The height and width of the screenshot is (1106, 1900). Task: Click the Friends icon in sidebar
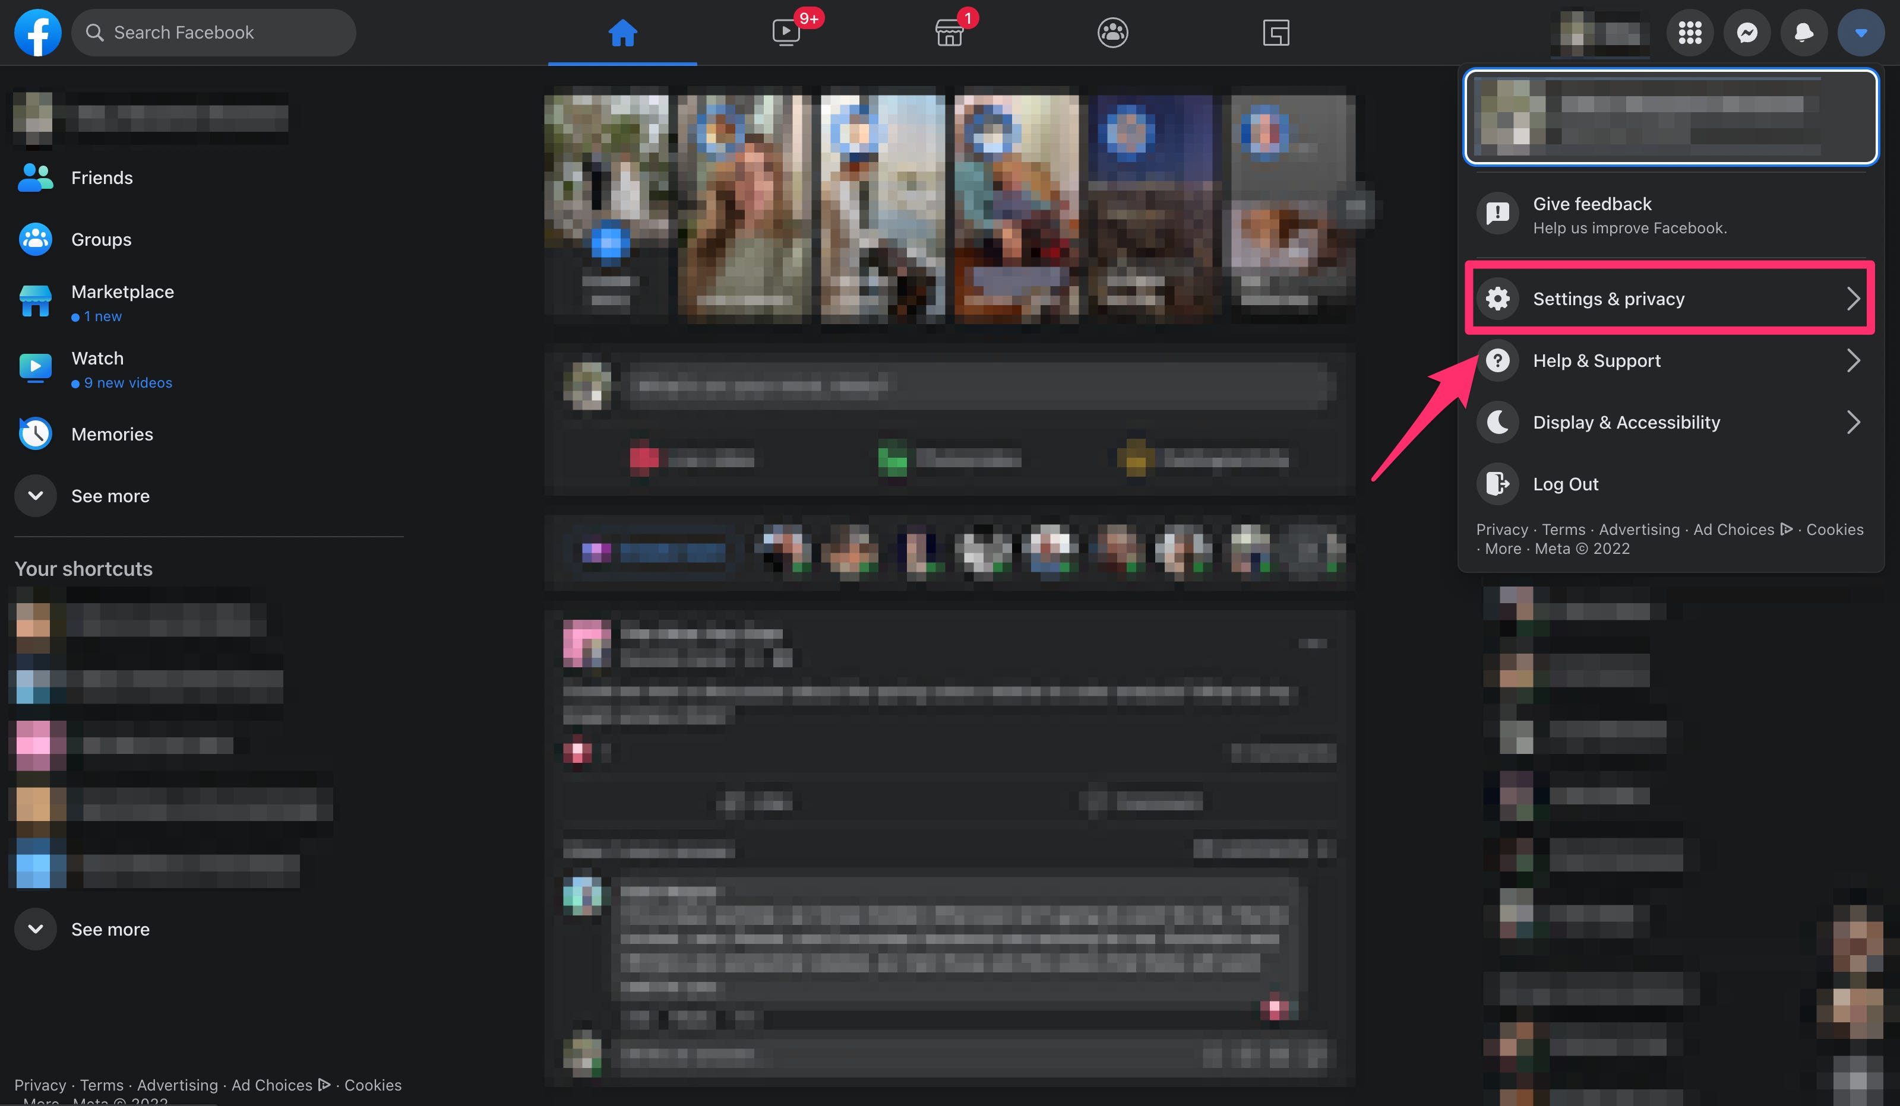34,176
